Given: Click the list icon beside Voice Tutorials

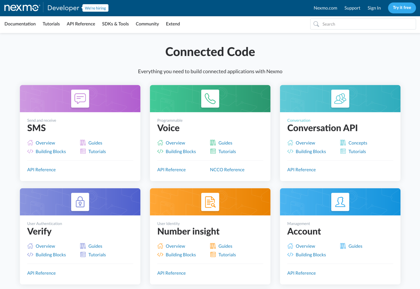Looking at the screenshot, I should pos(213,151).
